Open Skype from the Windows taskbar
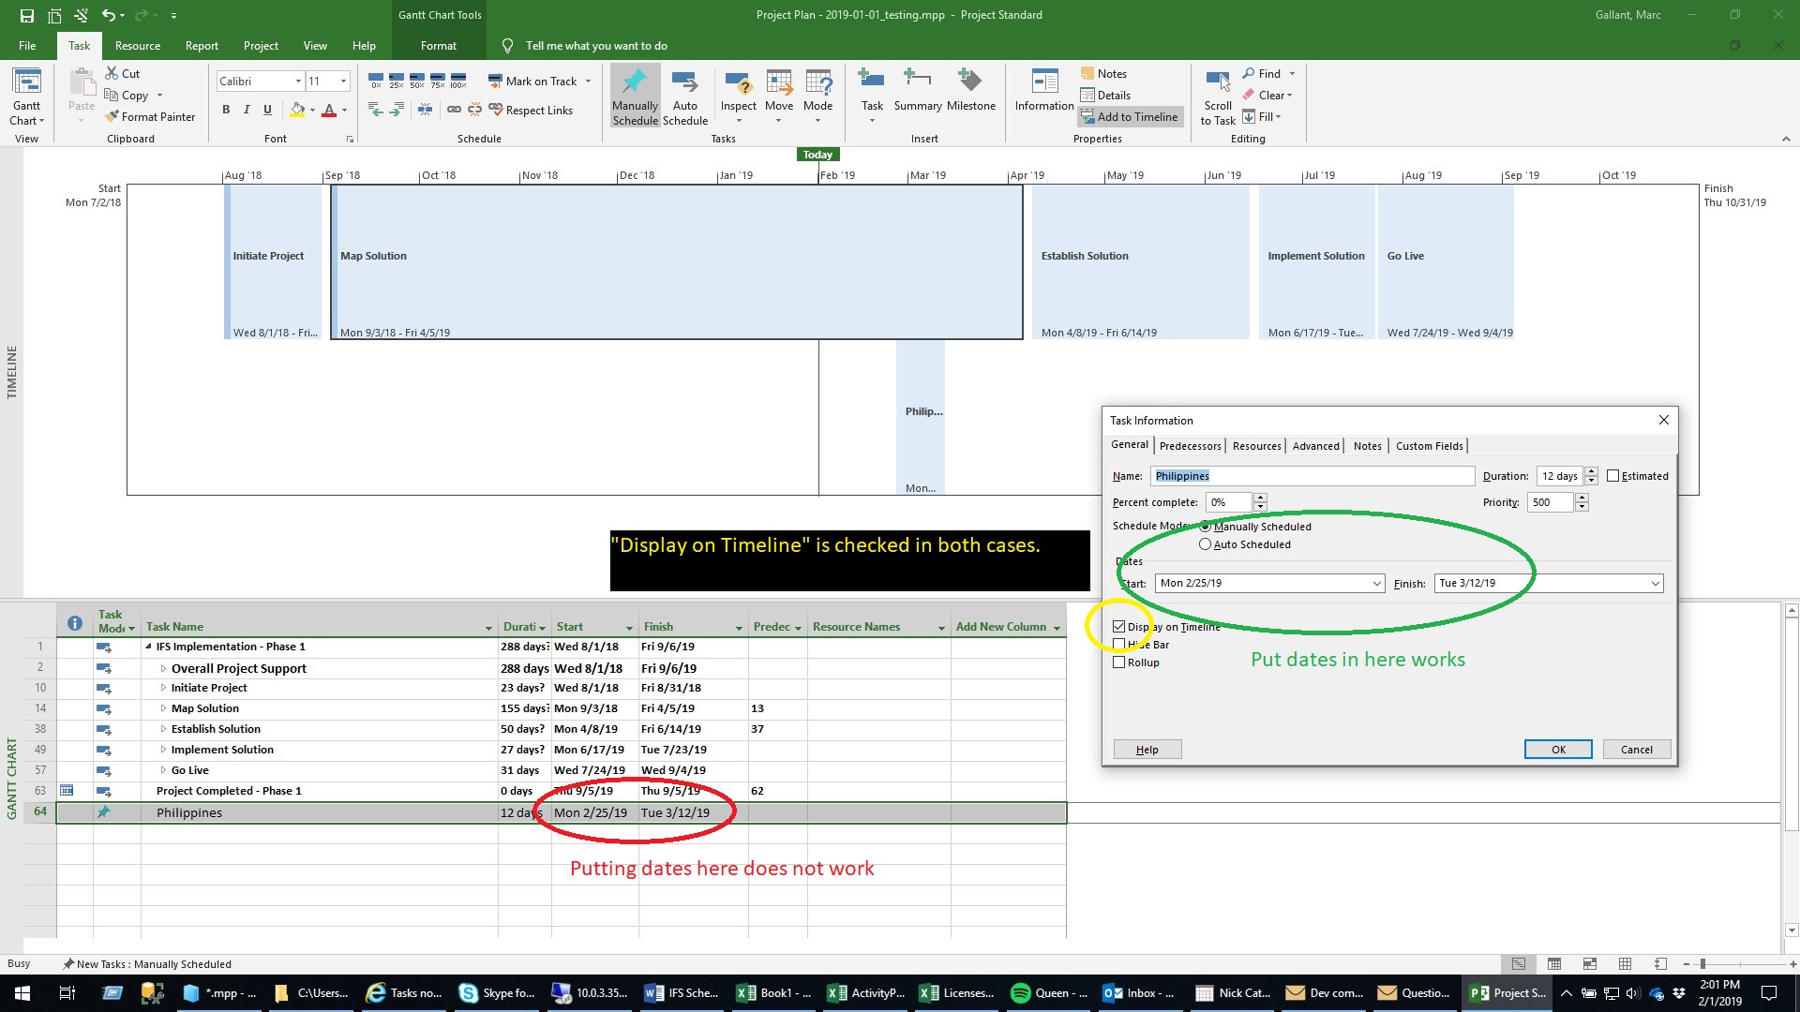 (x=499, y=993)
